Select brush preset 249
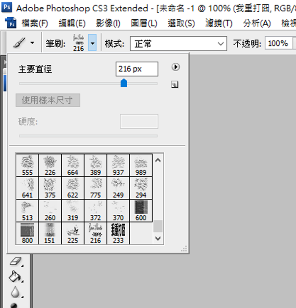 point(118,188)
